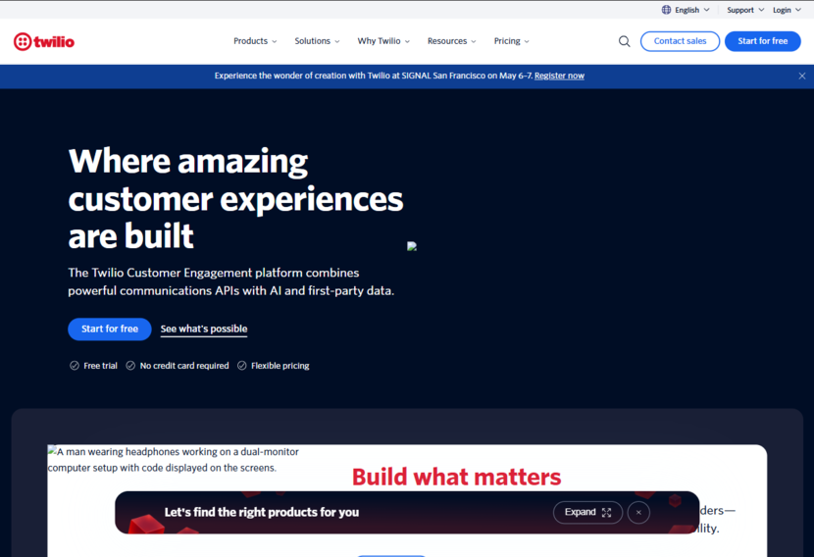Click the Contact sales button

pyautogui.click(x=680, y=41)
